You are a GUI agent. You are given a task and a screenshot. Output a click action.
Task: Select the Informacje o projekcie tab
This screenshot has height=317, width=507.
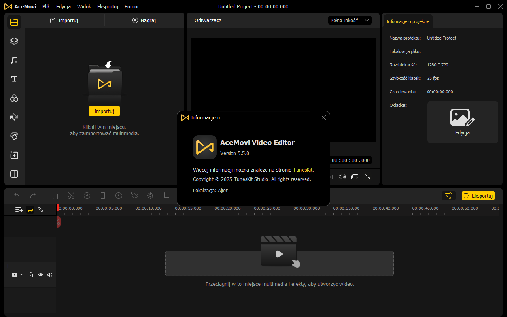coord(408,21)
